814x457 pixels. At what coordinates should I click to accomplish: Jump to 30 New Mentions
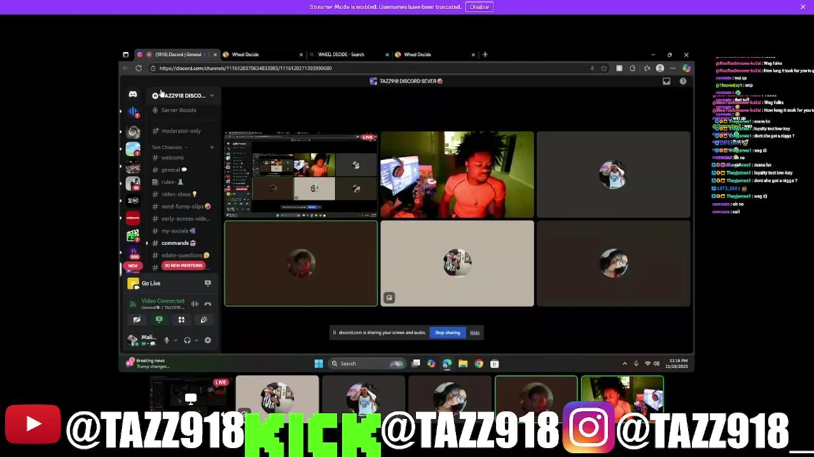(x=183, y=265)
